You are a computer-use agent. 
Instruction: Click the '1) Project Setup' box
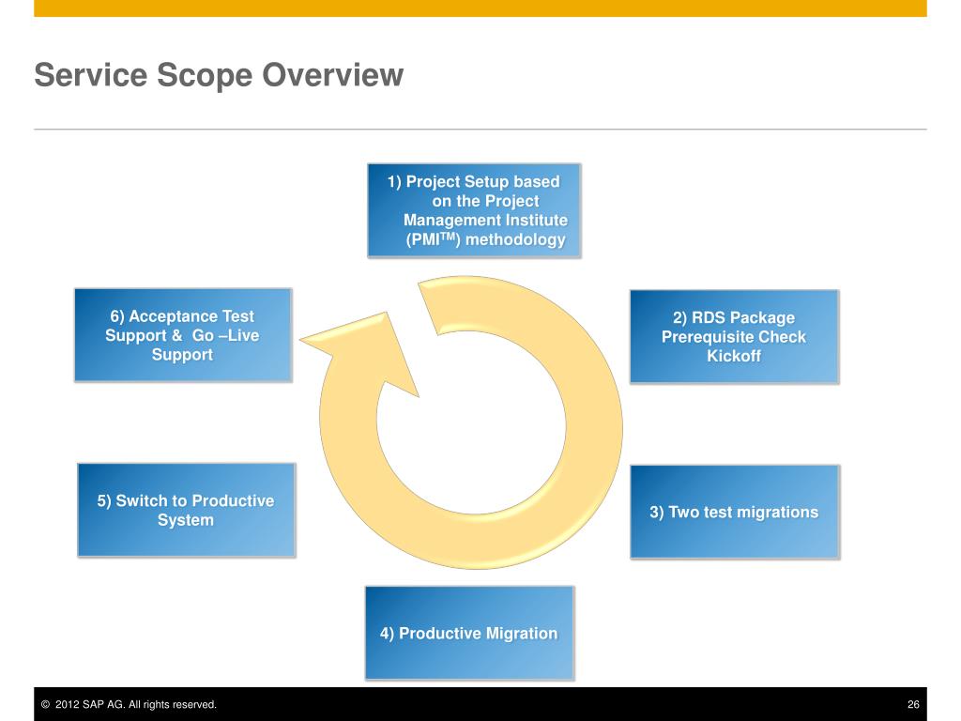pos(474,210)
